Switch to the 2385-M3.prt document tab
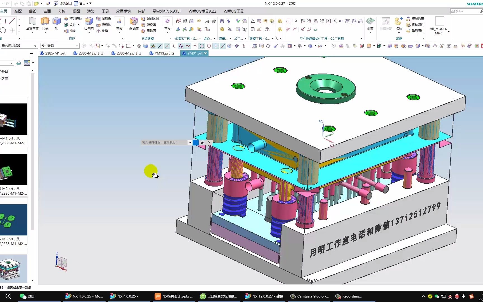Image resolution: width=483 pixels, height=302 pixels. (x=89, y=53)
